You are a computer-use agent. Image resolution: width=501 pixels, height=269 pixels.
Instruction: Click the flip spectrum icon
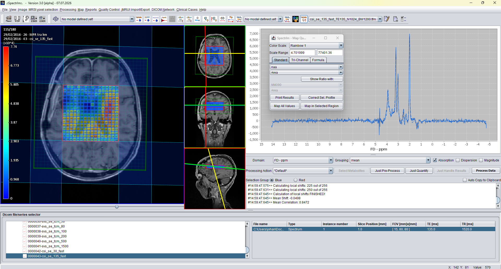[231, 19]
